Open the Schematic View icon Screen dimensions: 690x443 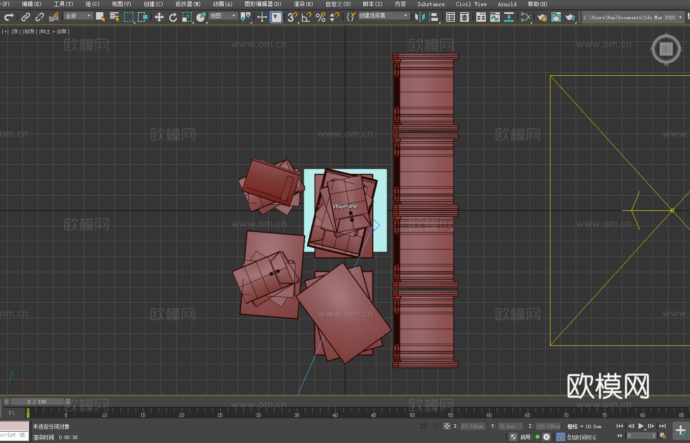509,17
